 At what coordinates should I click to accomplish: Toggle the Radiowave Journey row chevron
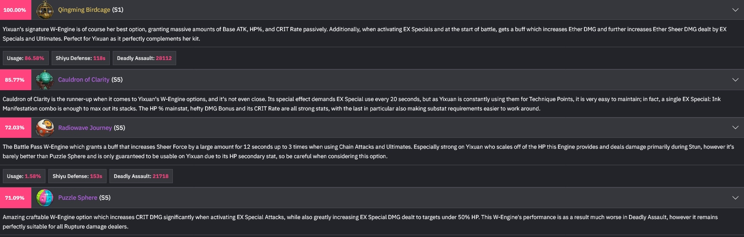(x=735, y=127)
